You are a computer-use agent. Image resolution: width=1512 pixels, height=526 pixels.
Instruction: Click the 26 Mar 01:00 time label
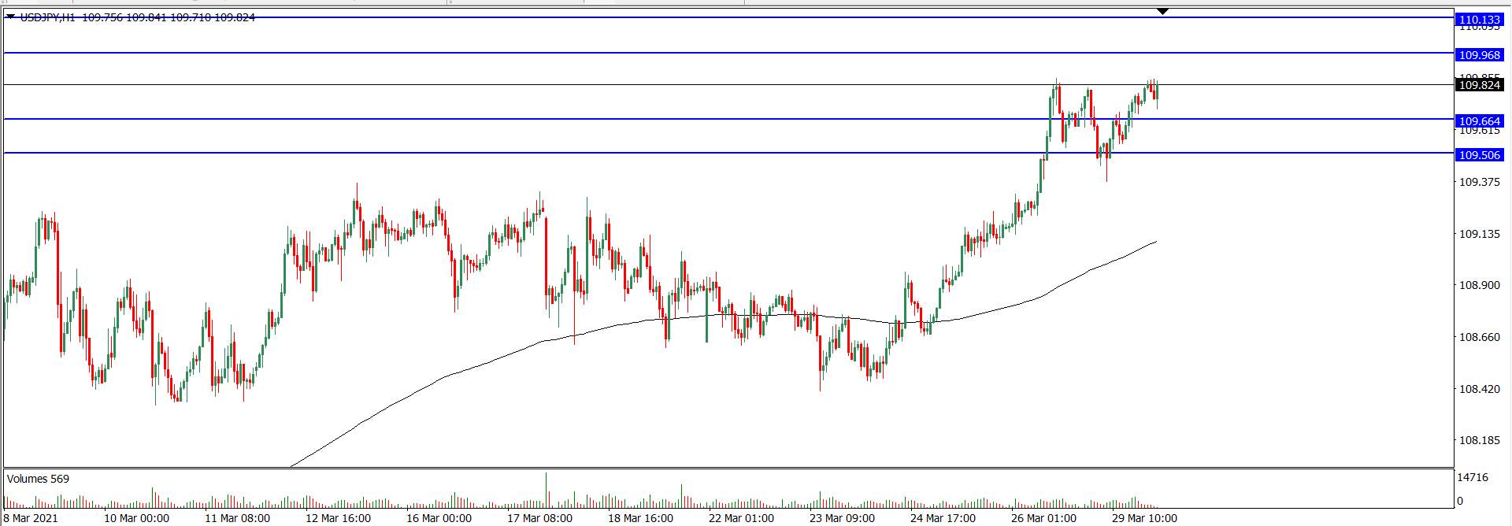click(1043, 518)
